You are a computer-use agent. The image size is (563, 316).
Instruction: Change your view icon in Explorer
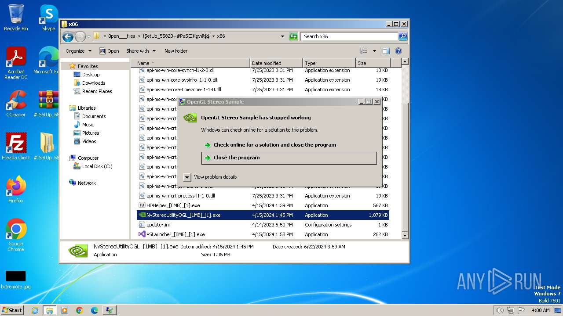coord(364,51)
